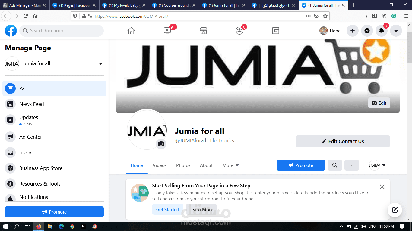Image resolution: width=412 pixels, height=231 pixels.
Task: Open Heba's profile
Action: [330, 31]
